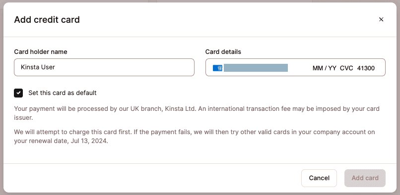
Task: Select the masked card number field
Action: pos(256,68)
